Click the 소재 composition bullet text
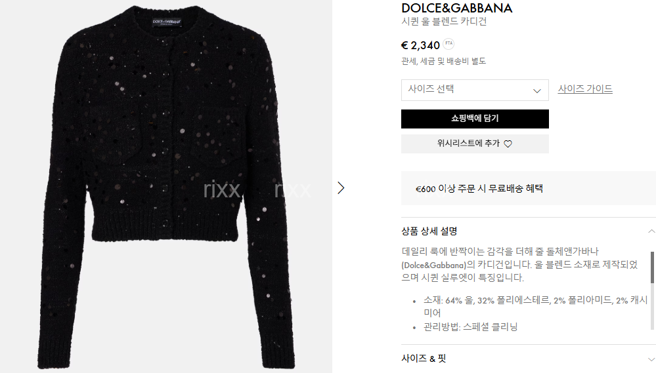656x373 pixels. pos(535,306)
